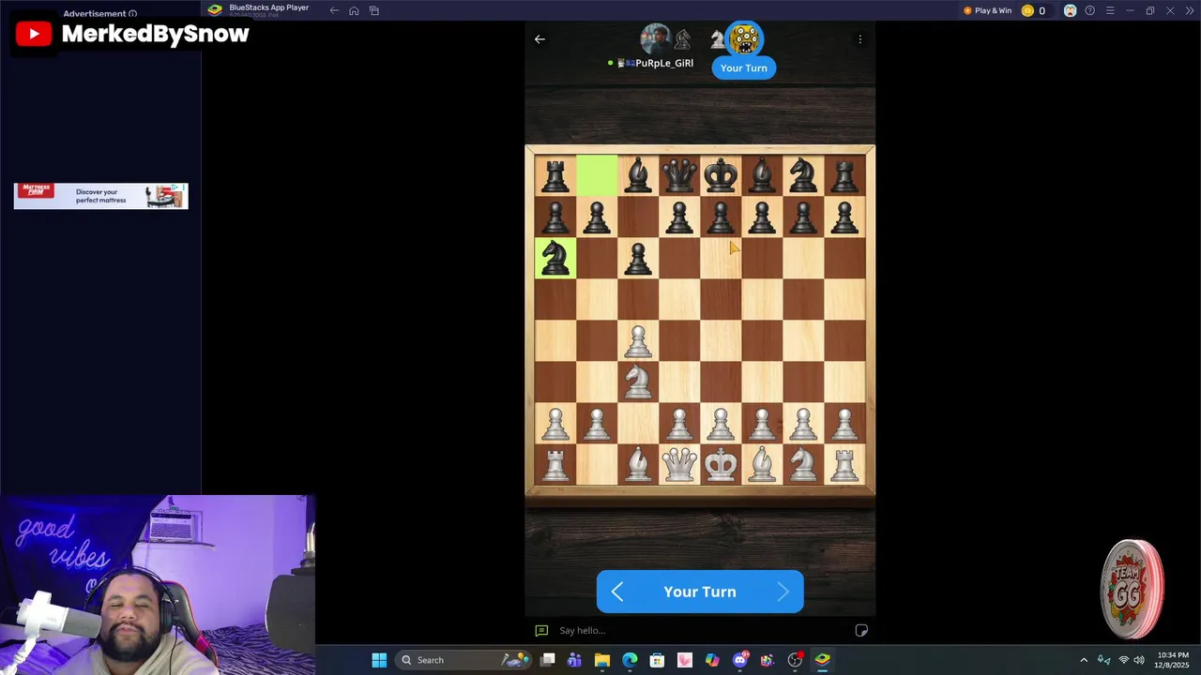Open the BlueStacks help icon
The image size is (1201, 675).
[x=1089, y=10]
